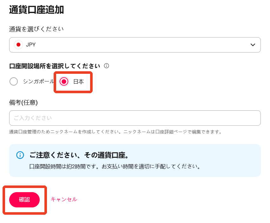
Task: Click the blue info icon in notice box
Action: pyautogui.click(x=20, y=155)
